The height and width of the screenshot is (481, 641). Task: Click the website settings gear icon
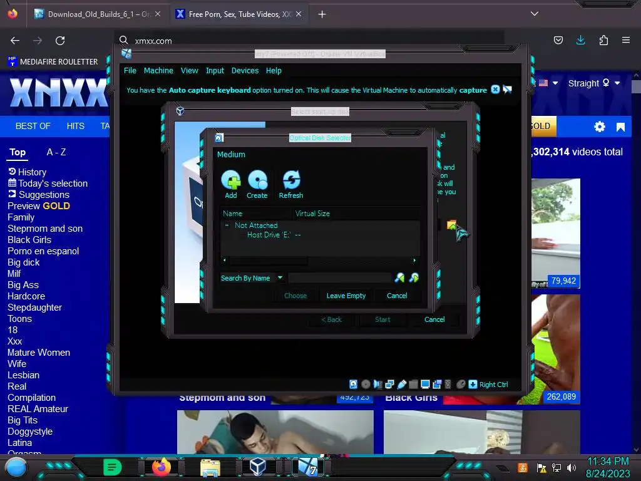599,127
